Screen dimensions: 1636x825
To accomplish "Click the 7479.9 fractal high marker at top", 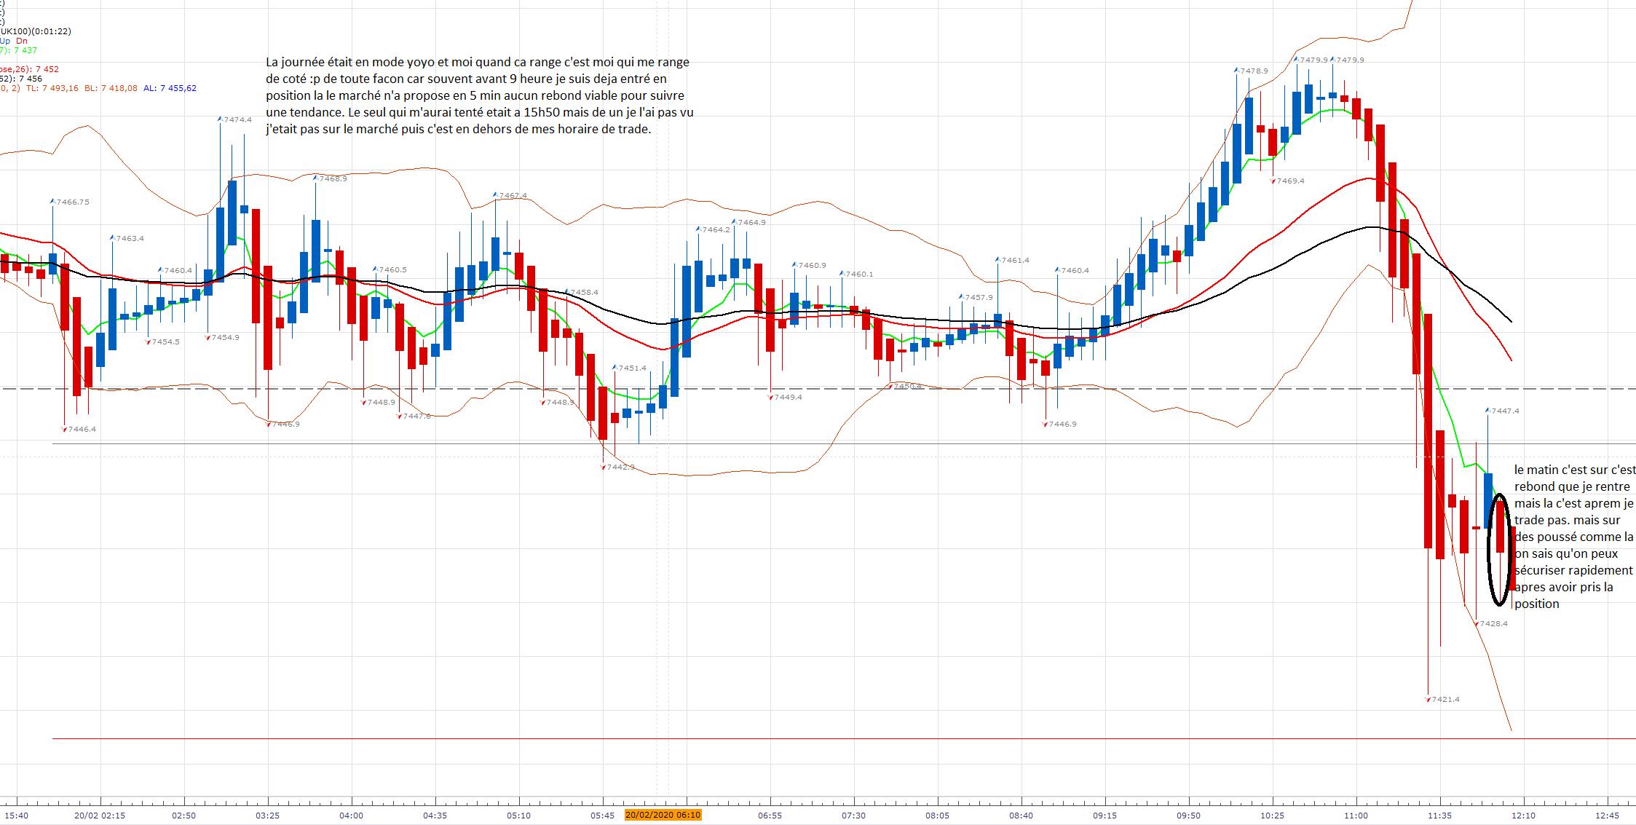I will 1310,60.
